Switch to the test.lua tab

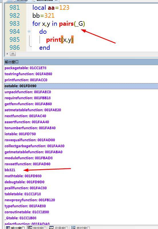coord(21,1)
